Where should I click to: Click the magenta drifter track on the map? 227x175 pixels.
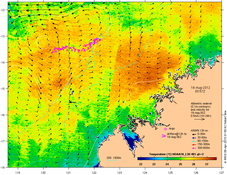coord(76,46)
